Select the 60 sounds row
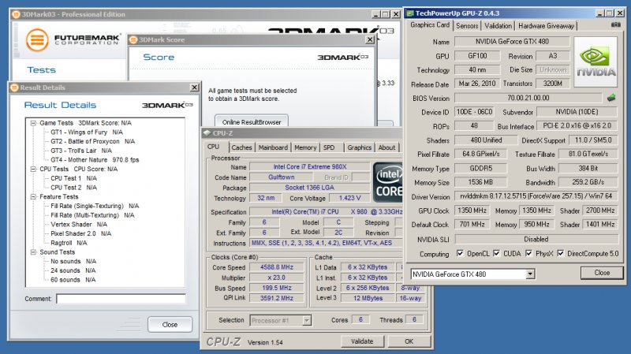631x354 pixels. click(73, 280)
